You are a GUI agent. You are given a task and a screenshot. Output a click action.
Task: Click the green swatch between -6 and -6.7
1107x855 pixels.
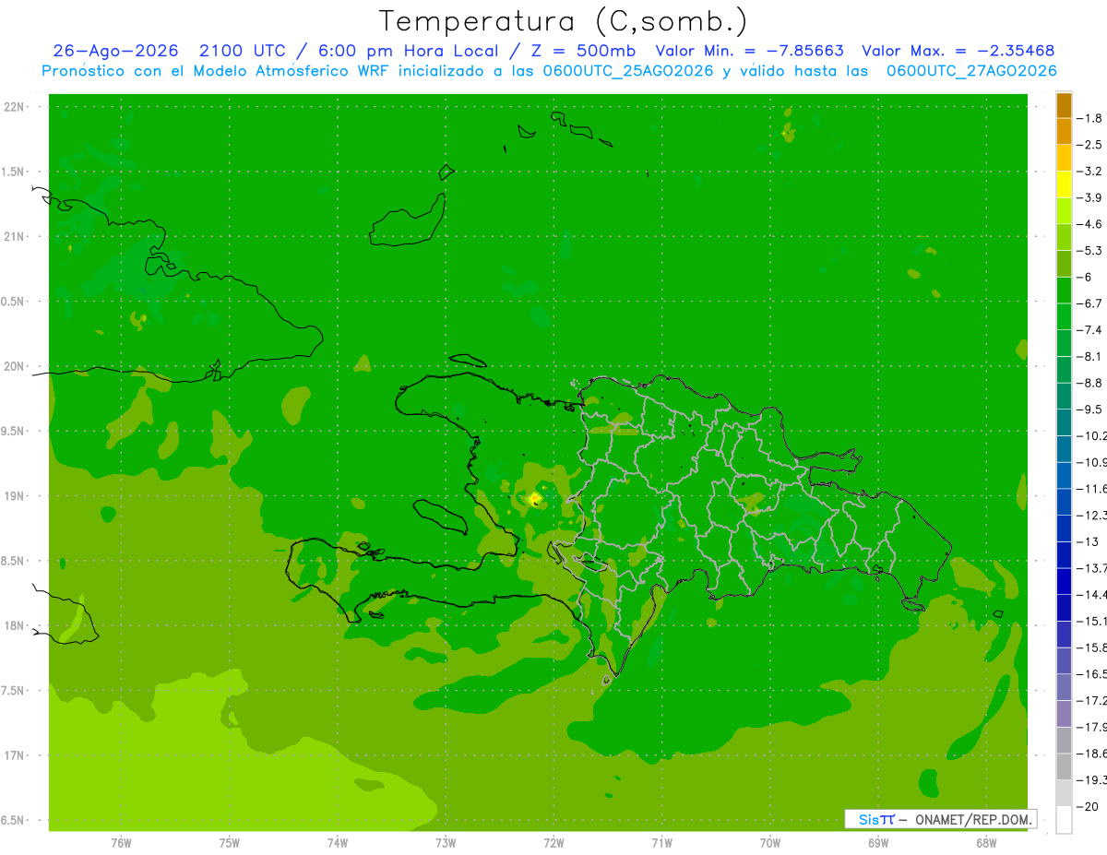coord(1064,291)
